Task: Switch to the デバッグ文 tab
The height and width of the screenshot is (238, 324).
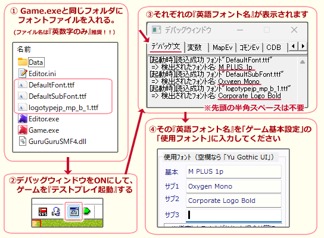Action: (x=166, y=46)
